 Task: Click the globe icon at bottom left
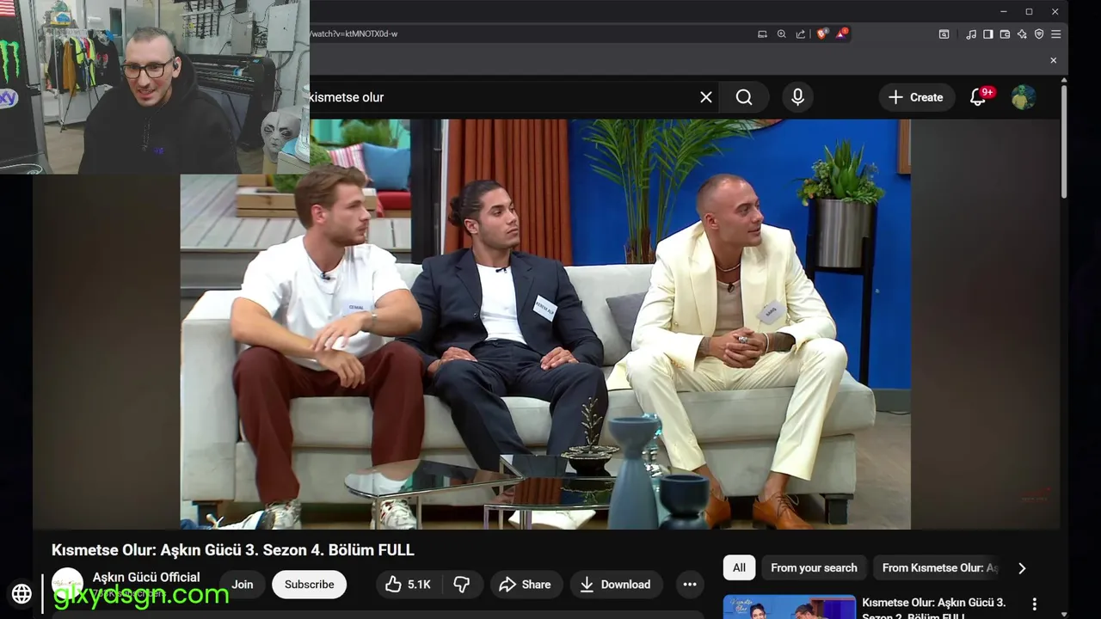[22, 593]
